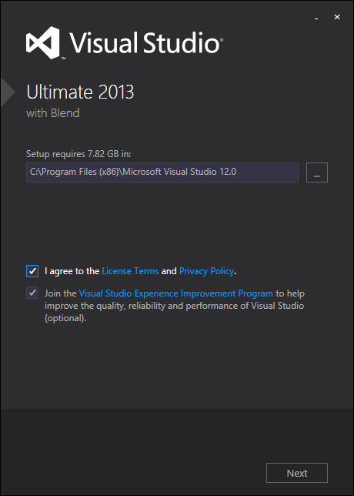Screen dimensions: 354x496
Task: Open Visual Studio Experience Improvement Program link
Action: [175, 293]
